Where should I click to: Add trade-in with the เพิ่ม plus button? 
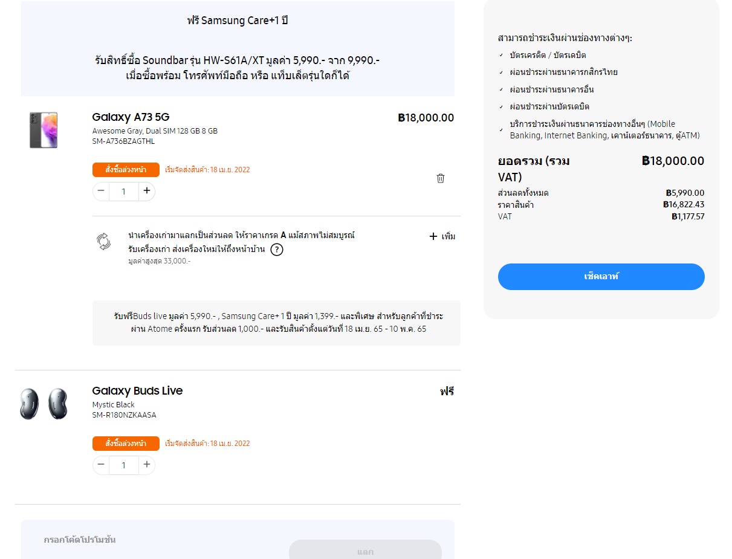442,236
